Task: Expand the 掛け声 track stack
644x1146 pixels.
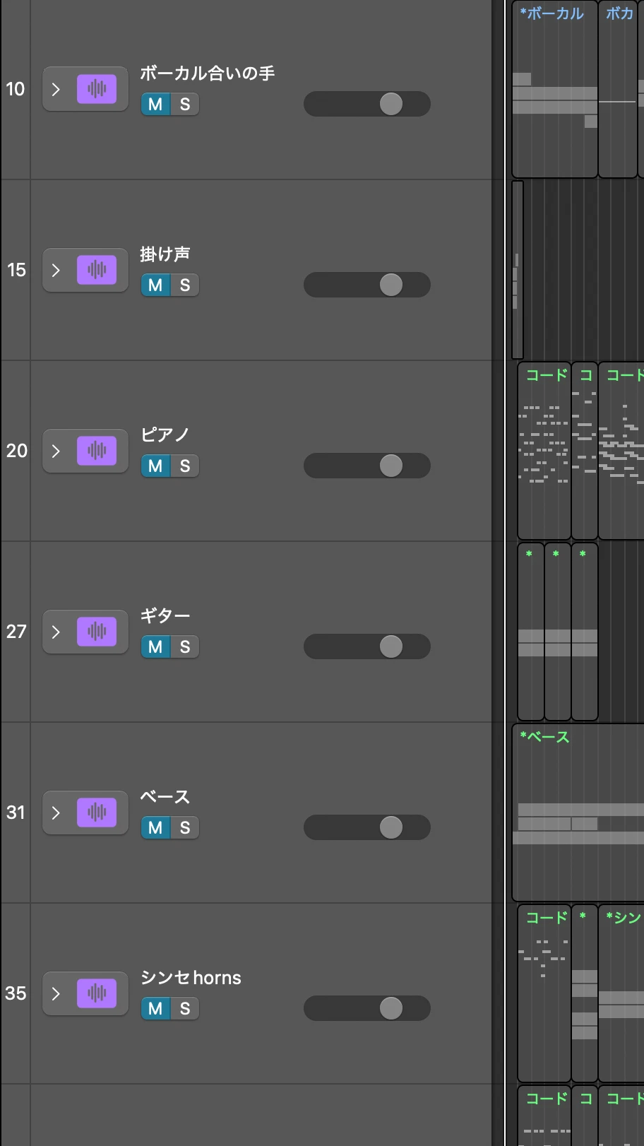Action: point(56,270)
